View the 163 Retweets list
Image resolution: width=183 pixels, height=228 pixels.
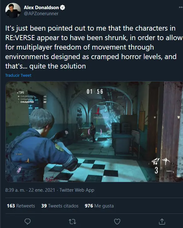click(x=21, y=206)
